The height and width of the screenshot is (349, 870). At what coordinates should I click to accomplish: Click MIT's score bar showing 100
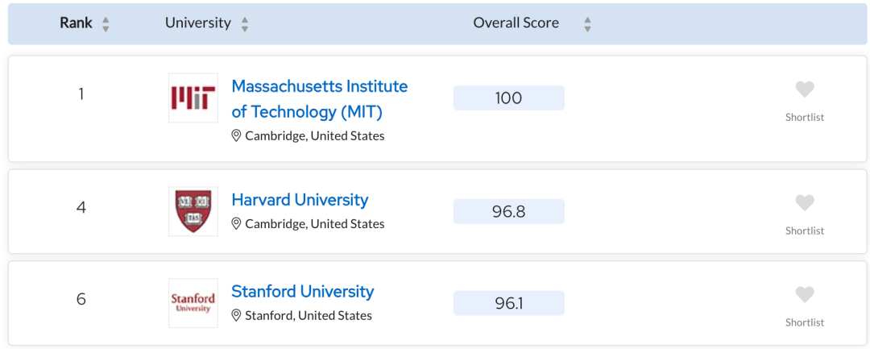pos(509,98)
